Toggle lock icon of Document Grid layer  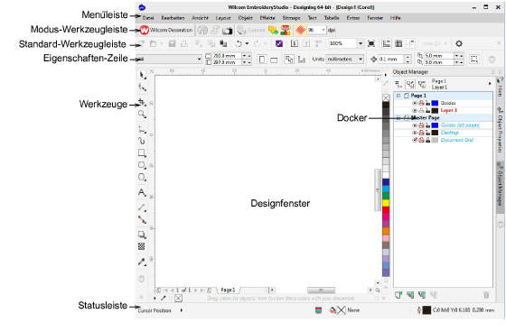pyautogui.click(x=428, y=140)
